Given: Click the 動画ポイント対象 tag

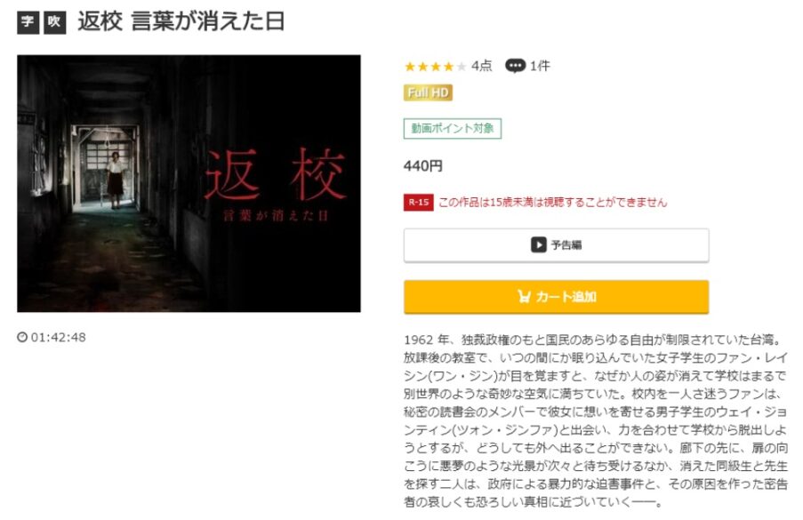Looking at the screenshot, I should coord(453,129).
